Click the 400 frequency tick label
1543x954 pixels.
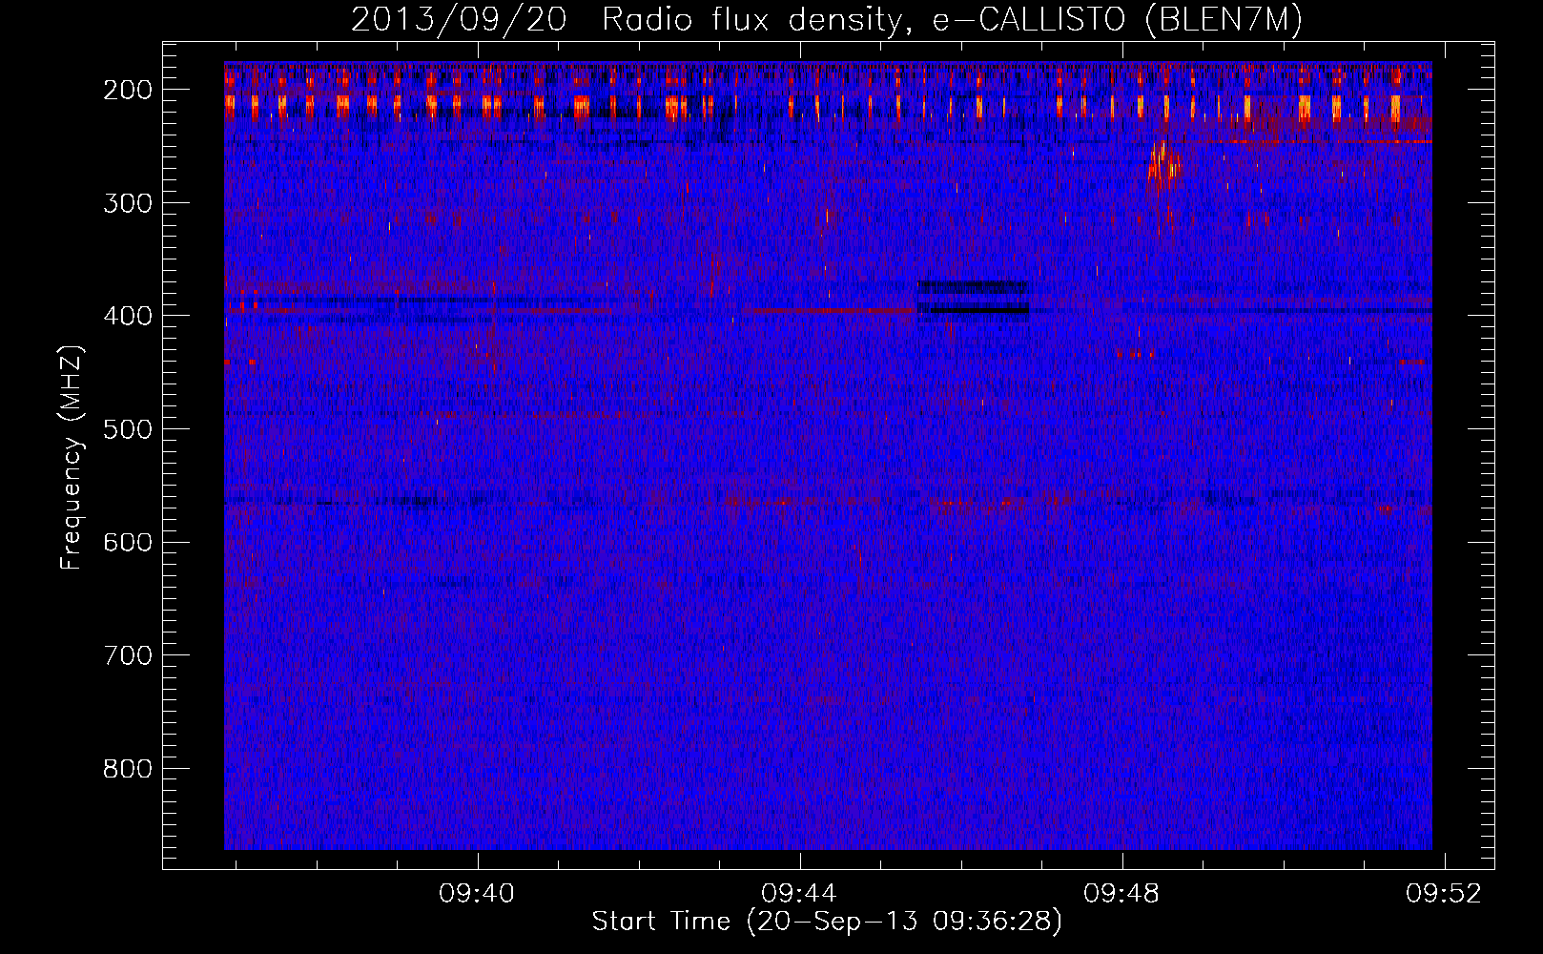(128, 316)
